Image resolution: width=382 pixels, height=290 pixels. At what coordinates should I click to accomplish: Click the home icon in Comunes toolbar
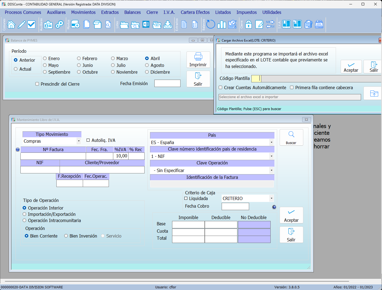[11, 24]
